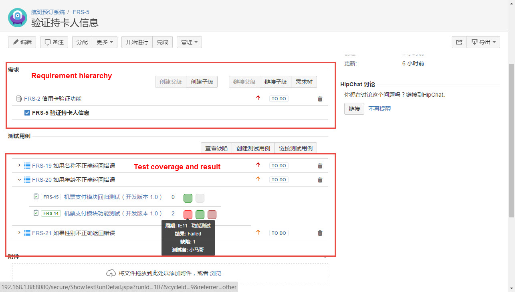515x292 pixels.
Task: Click FRS-2 TO DO status badge
Action: [x=279, y=99]
